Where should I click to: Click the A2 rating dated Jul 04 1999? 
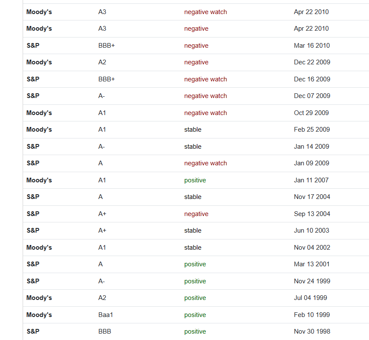point(102,298)
